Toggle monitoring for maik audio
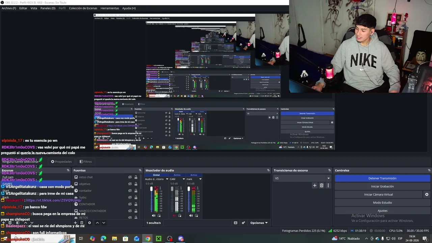Screen dimensions: 432x243 pyautogui.click(x=196, y=216)
